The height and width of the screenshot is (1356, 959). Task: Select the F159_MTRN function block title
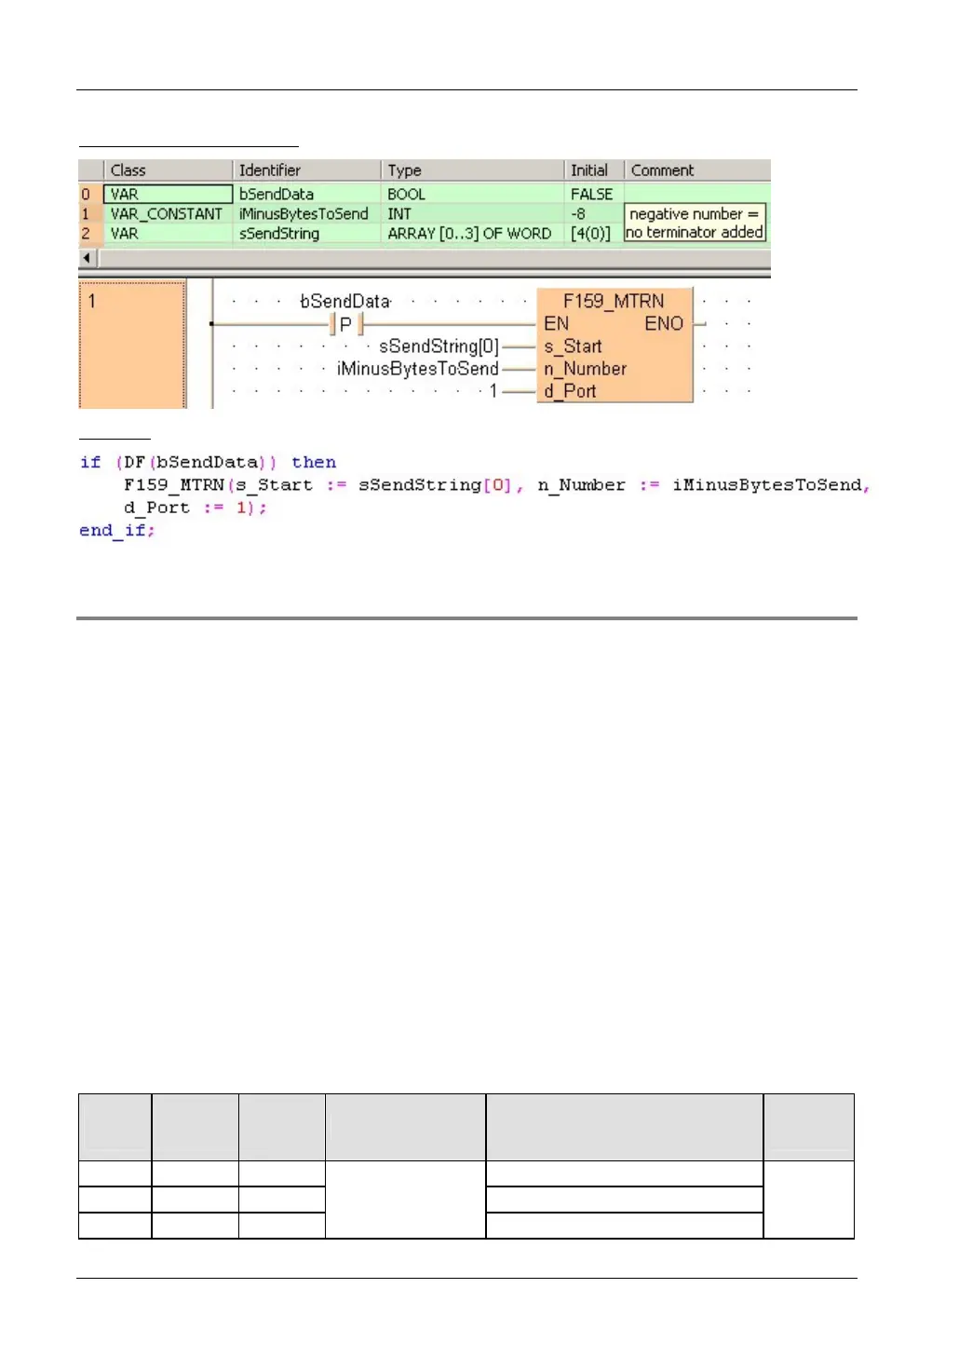(614, 301)
